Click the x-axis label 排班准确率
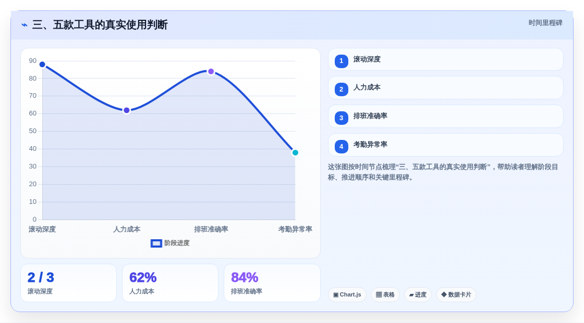This screenshot has height=323, width=584. pos(211,229)
